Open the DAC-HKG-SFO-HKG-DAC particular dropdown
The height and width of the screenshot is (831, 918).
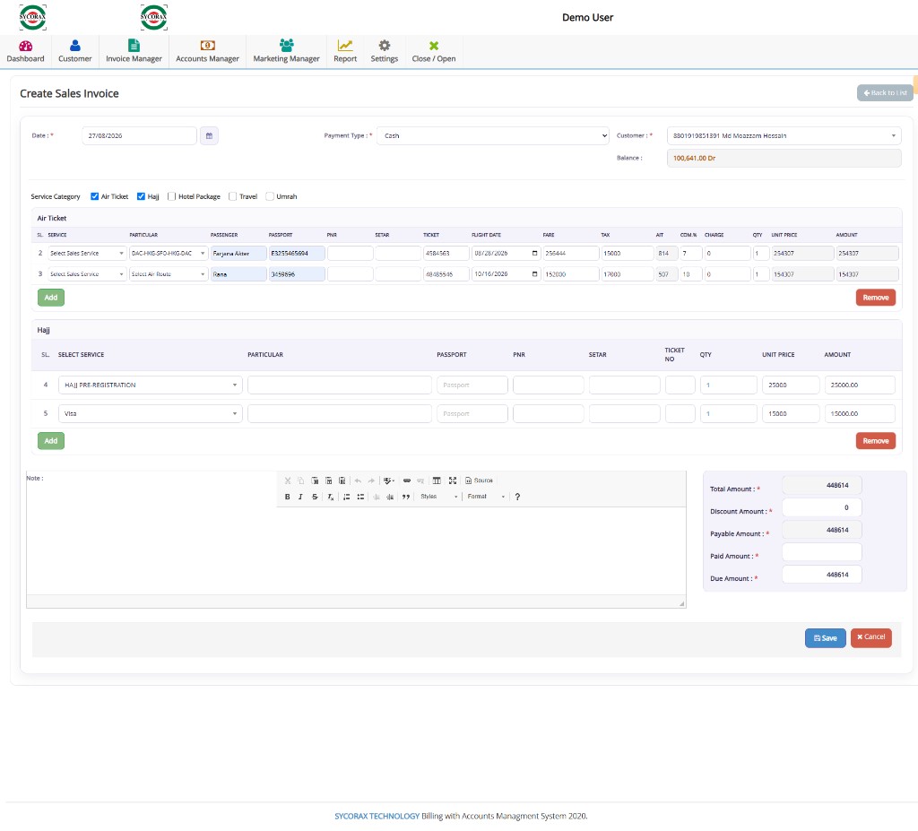(x=169, y=254)
